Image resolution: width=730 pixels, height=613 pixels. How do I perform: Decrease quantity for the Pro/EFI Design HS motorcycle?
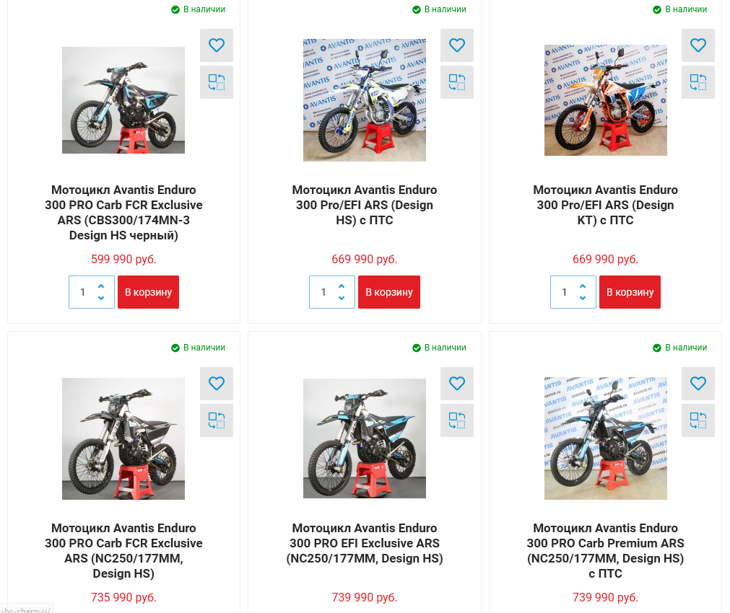pos(342,298)
